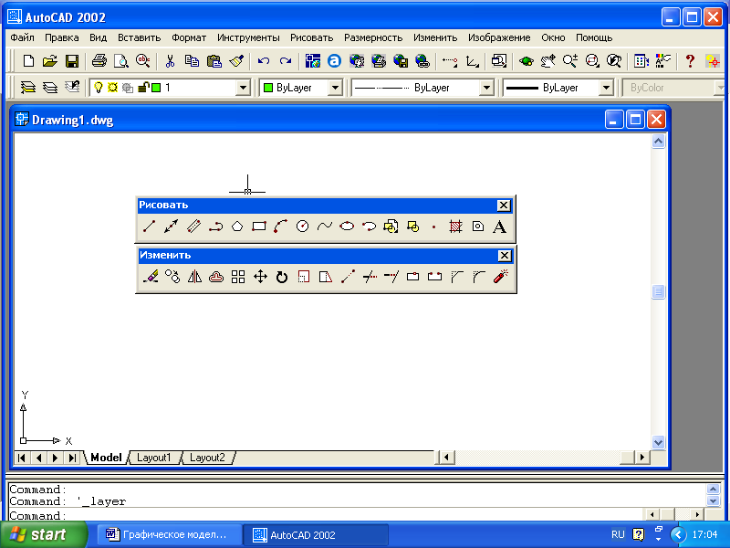This screenshot has height=548, width=730.
Task: Select the Multiline Text tool
Action: 499,227
